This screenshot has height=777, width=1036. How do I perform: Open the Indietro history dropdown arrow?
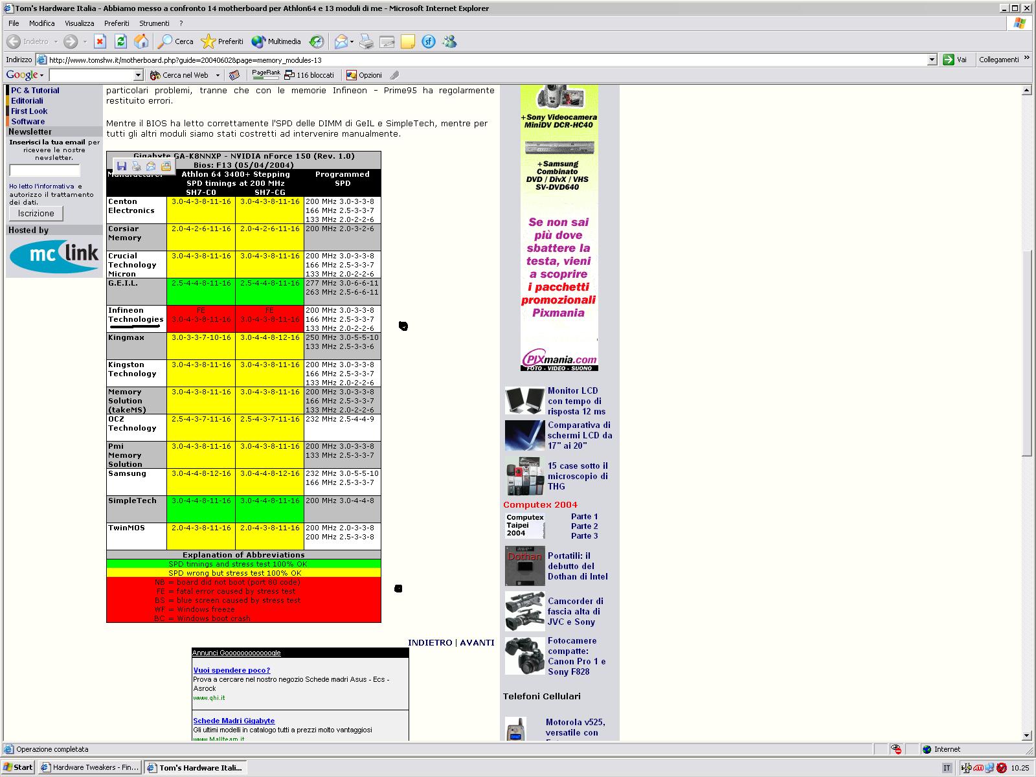tap(56, 41)
